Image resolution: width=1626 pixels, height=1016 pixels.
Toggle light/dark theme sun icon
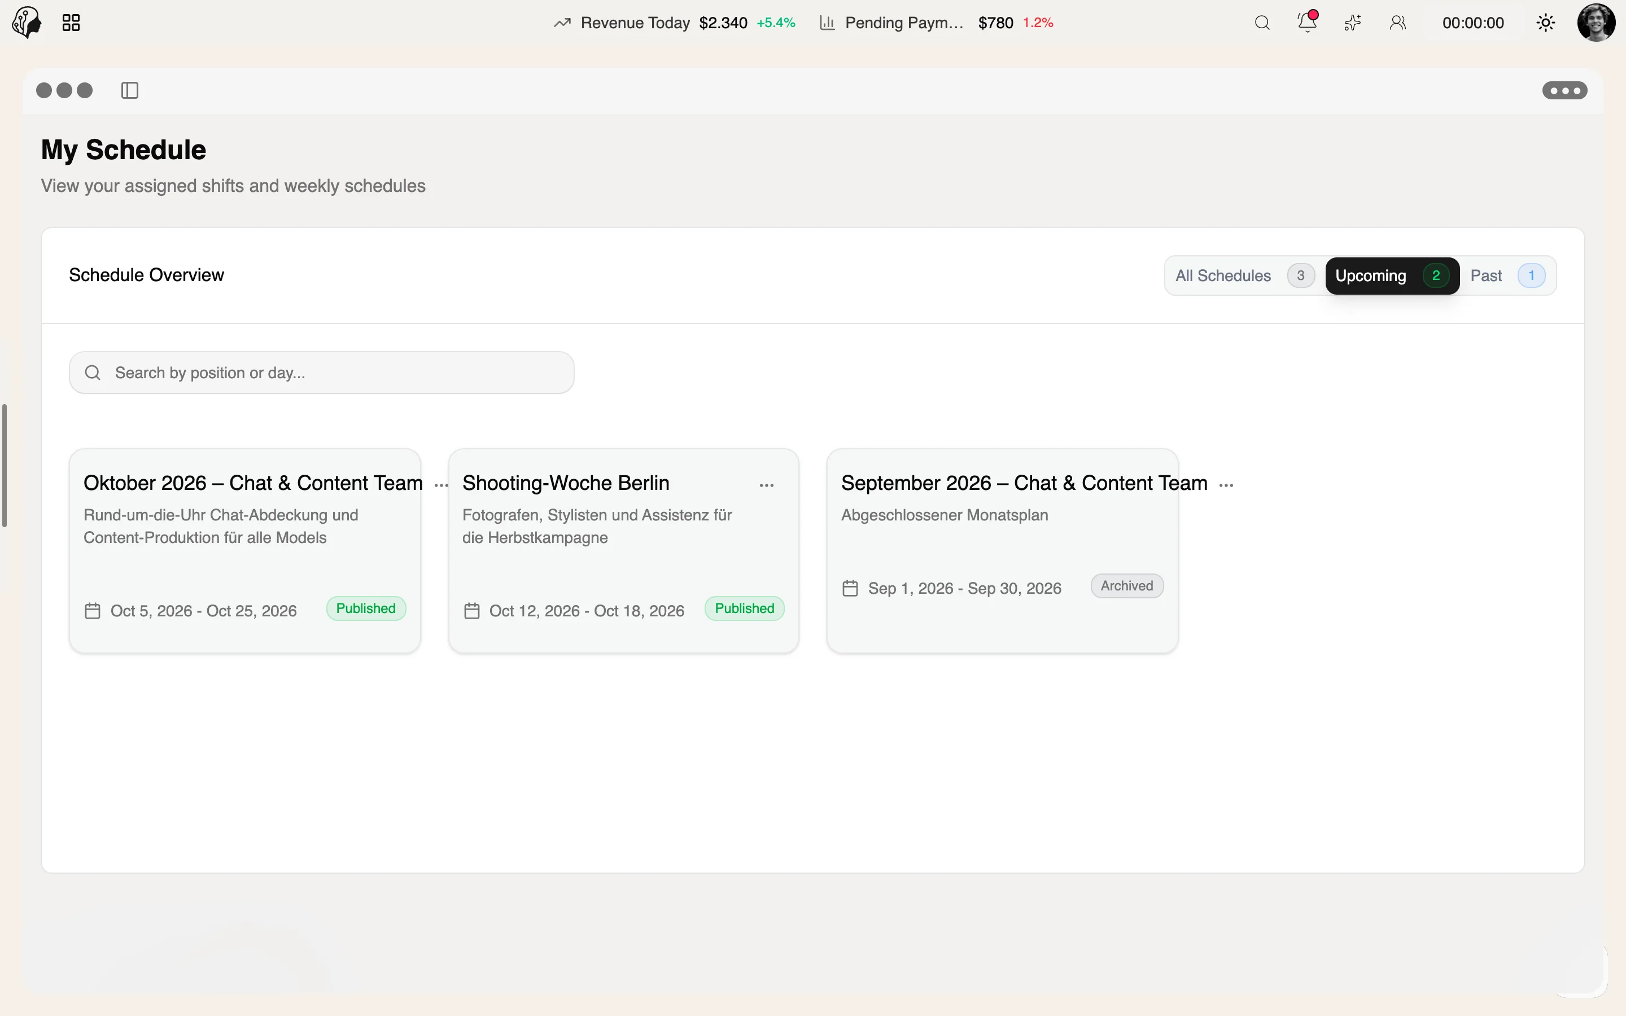click(x=1545, y=23)
